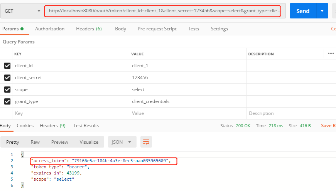The image size is (336, 191).
Task: Click the scope key cell
Action: [x=71, y=90]
